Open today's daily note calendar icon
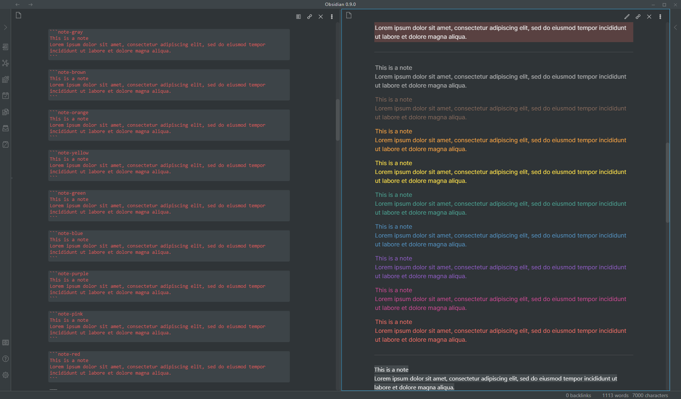The height and width of the screenshot is (399, 681). click(6, 96)
